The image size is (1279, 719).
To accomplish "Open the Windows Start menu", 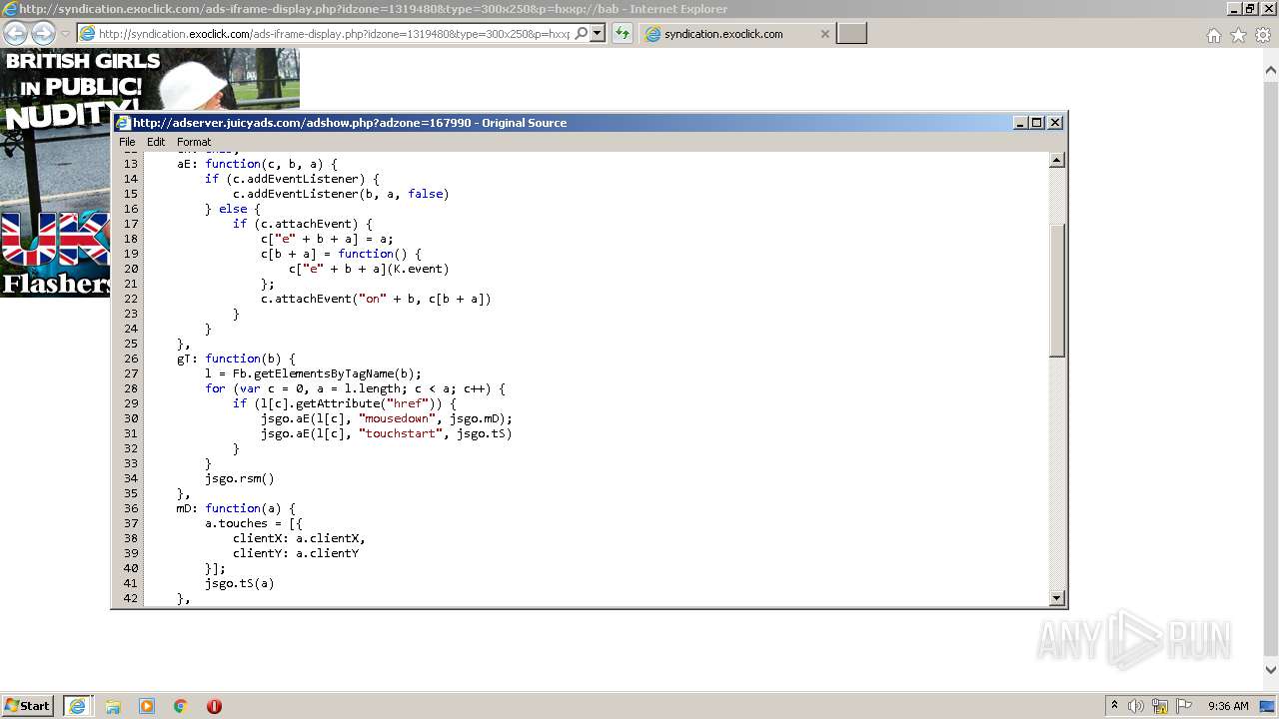I will (28, 705).
